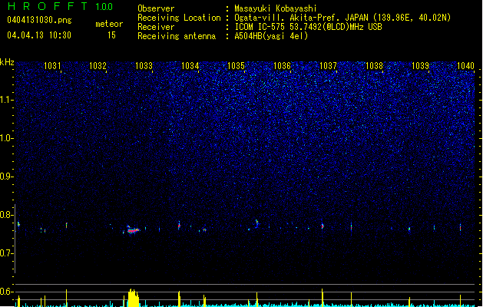
Task: Click time marker 1038
Action: pos(374,66)
